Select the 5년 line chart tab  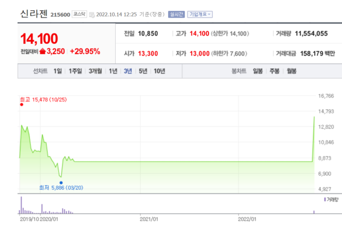143,71
